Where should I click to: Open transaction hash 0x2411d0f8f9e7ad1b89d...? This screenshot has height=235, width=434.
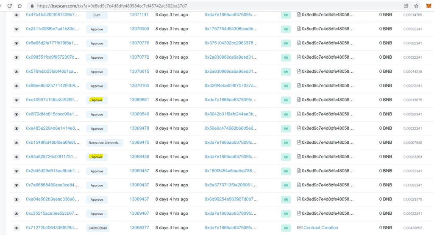click(x=52, y=29)
